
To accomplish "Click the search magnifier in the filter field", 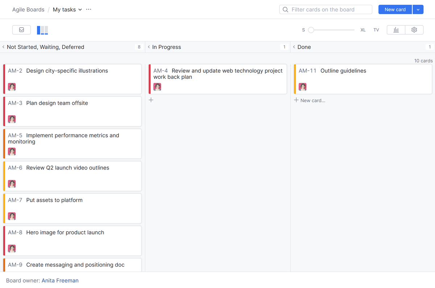I will (x=285, y=9).
